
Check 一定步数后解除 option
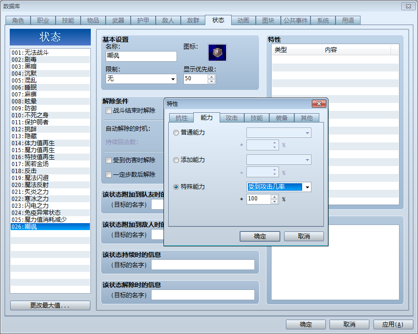(108, 175)
